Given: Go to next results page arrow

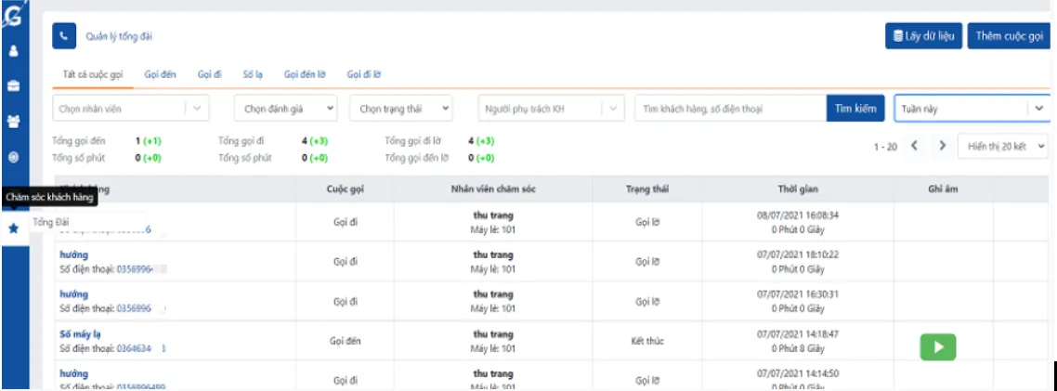Looking at the screenshot, I should [x=943, y=146].
